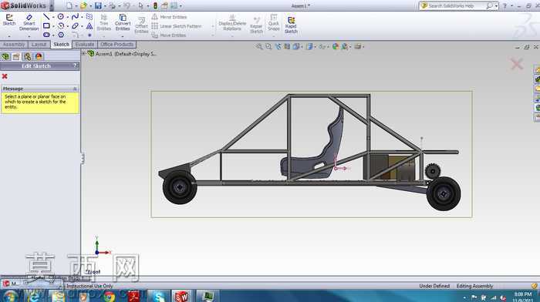Open the Hide/Show Items dropdown arrow
Viewport: 540px width, 302px height.
pos(328,47)
